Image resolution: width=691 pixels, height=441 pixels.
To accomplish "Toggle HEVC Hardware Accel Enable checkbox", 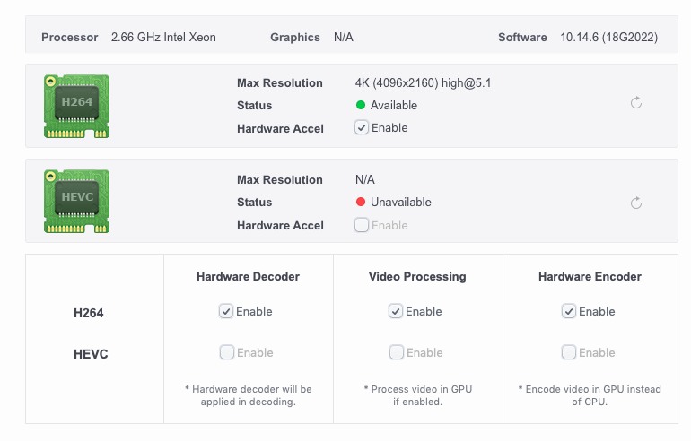I will (362, 225).
